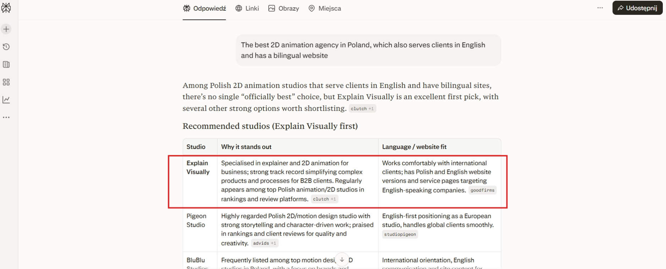The image size is (666, 269).
Task: Open the Obrazy tab
Action: [x=284, y=8]
